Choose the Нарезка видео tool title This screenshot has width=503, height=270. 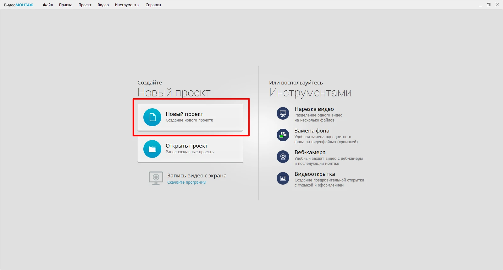point(314,109)
